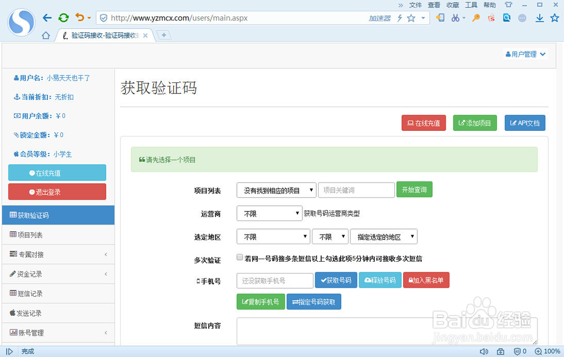Click the 退出登录 logout button

pos(57,192)
